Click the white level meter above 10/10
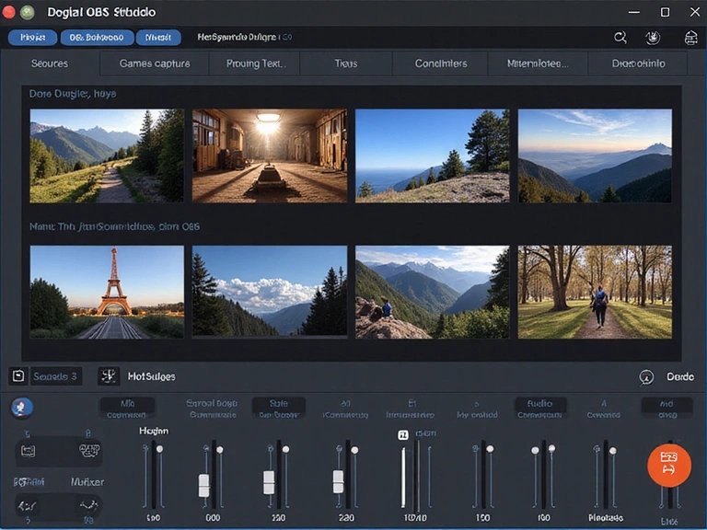 tap(403, 478)
